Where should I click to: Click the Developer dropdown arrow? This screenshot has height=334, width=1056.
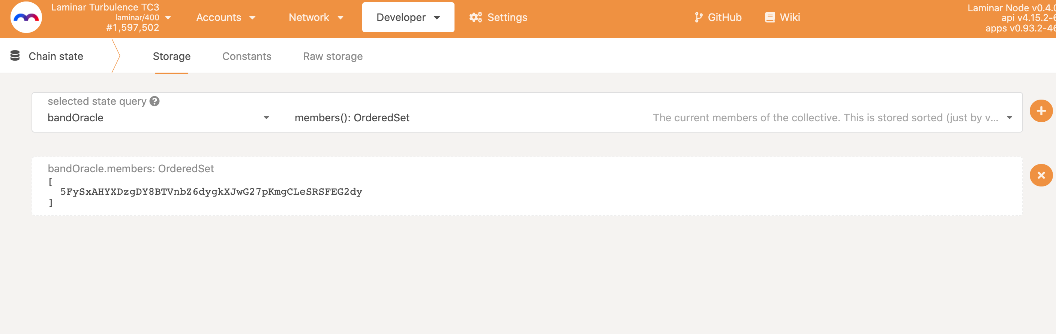click(x=436, y=18)
